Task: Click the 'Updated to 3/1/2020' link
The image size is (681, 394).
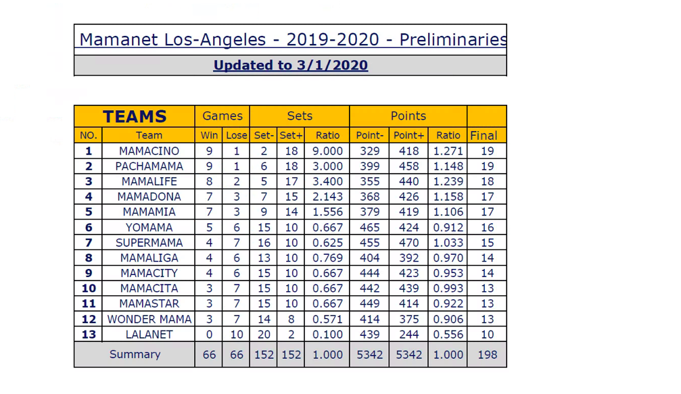Action: coord(291,65)
